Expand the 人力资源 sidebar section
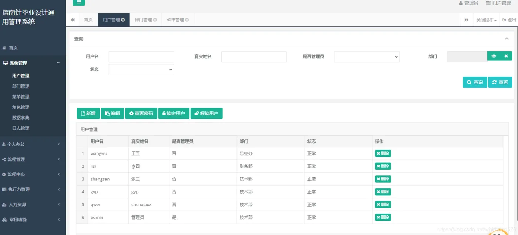This screenshot has width=518, height=235. point(33,204)
